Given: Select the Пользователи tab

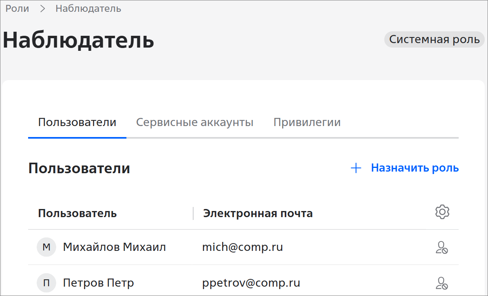Looking at the screenshot, I should pyautogui.click(x=77, y=122).
